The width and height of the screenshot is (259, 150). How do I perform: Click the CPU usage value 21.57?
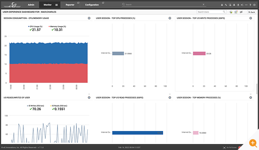tap(36, 30)
